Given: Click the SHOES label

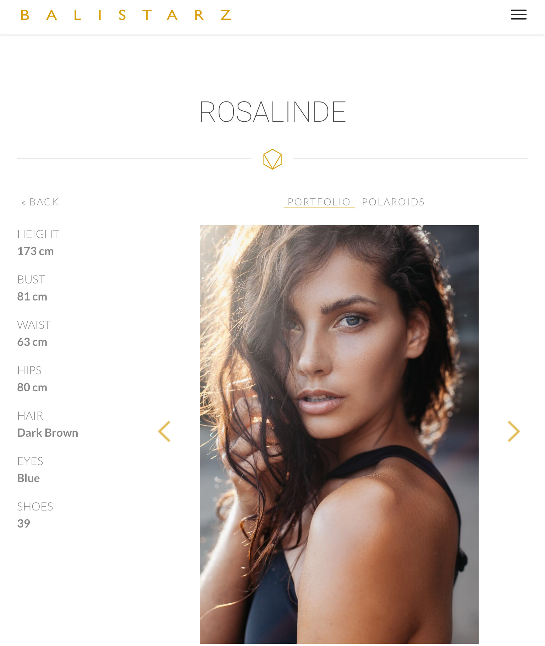Looking at the screenshot, I should [x=35, y=507].
